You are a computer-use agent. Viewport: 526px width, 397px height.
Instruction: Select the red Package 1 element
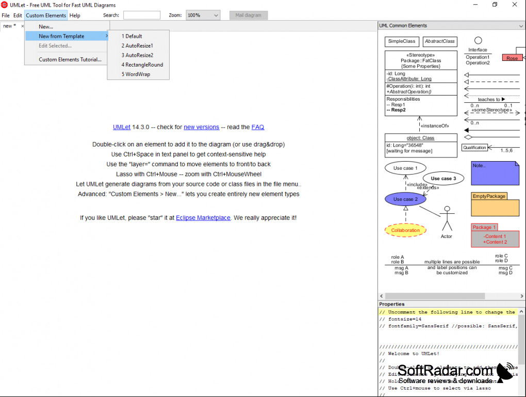(495, 235)
